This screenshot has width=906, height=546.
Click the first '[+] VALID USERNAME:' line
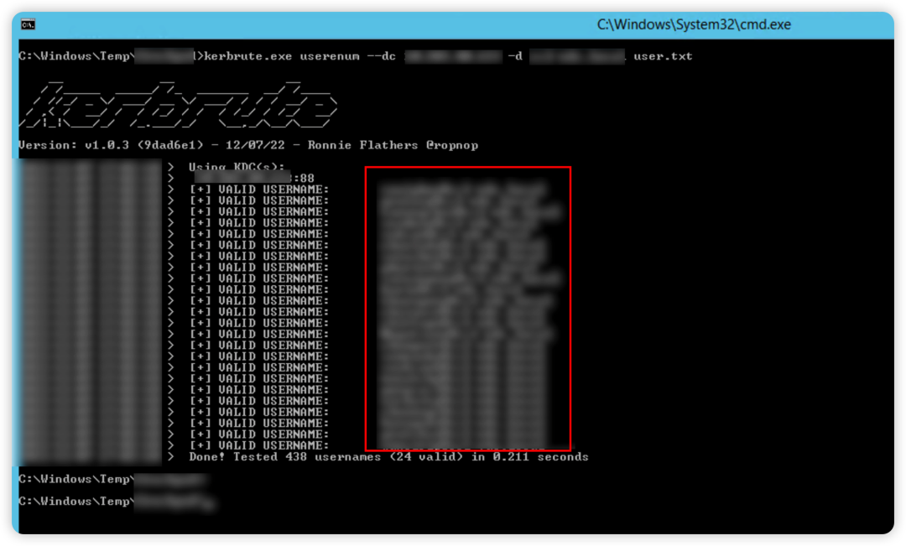click(x=259, y=190)
